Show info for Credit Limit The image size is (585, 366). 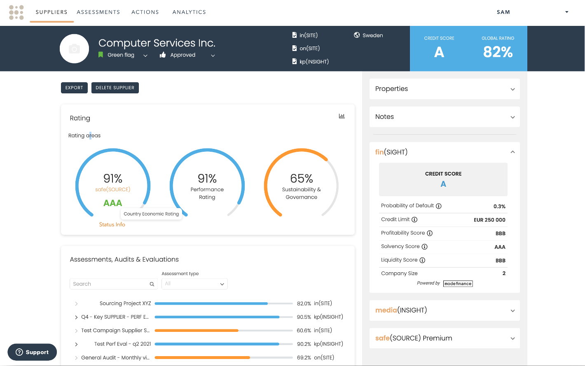click(414, 220)
